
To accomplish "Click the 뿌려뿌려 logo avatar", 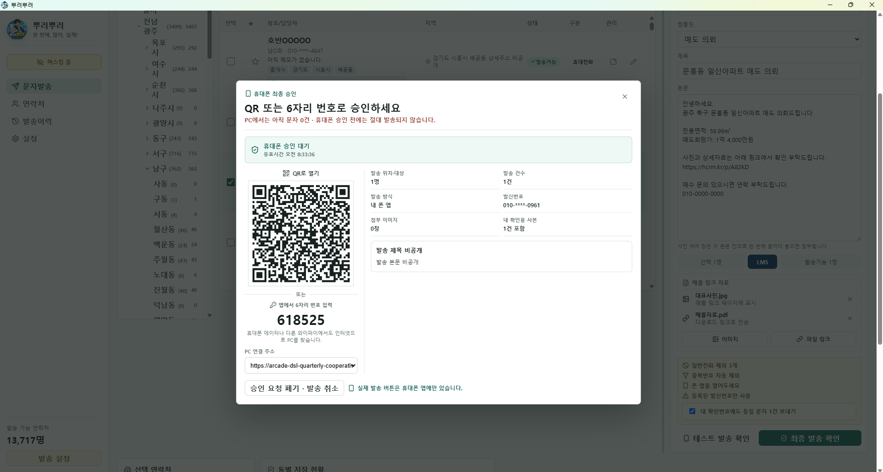I will coord(17,29).
